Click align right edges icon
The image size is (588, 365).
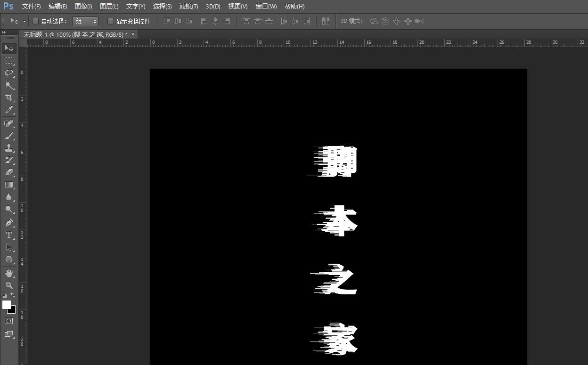(227, 21)
